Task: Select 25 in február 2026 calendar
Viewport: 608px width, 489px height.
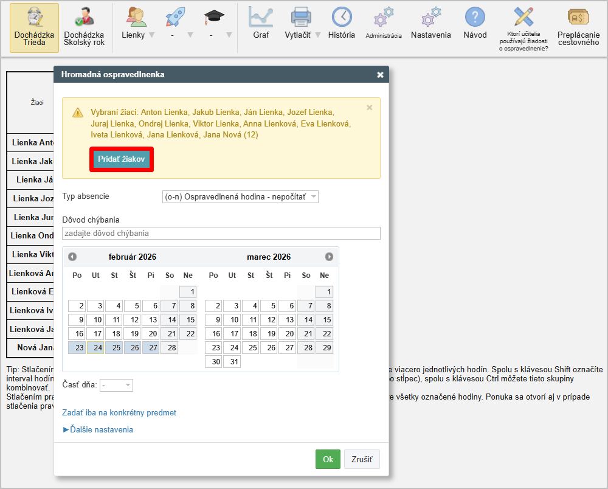Action: click(114, 348)
